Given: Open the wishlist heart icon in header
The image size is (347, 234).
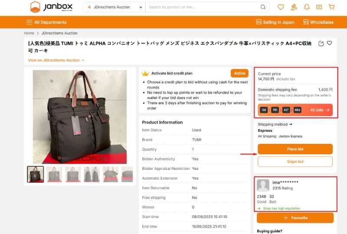Looking at the screenshot, I should pyautogui.click(x=281, y=7).
